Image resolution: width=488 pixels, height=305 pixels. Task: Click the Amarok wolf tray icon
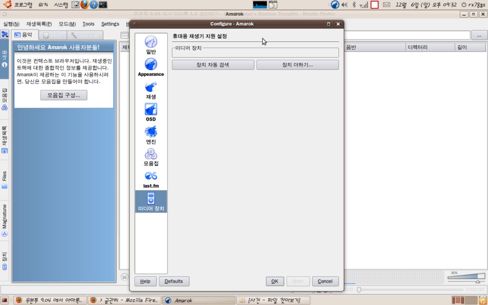point(335,5)
